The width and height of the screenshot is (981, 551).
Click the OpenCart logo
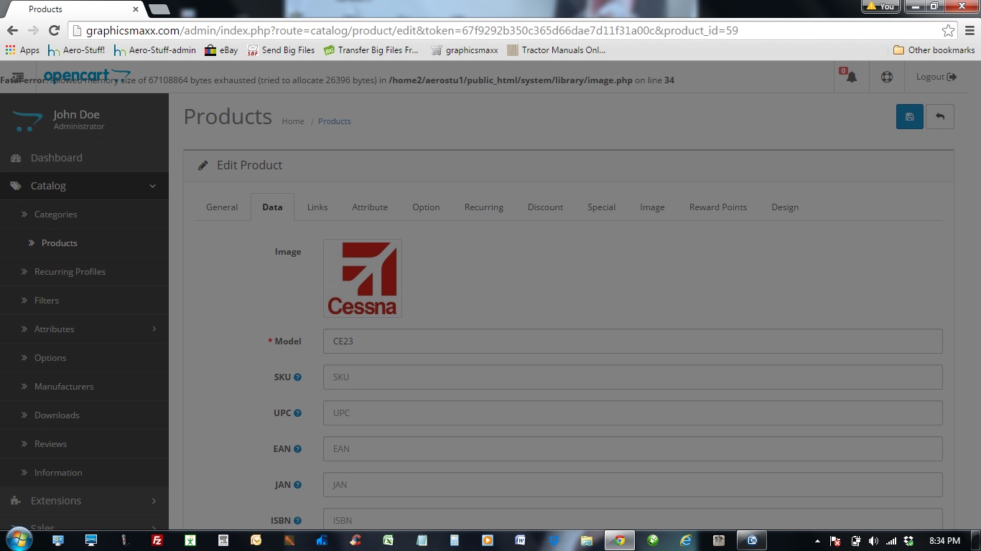[87, 75]
